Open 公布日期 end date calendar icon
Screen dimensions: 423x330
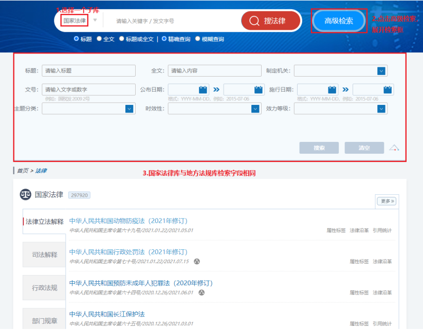pos(259,89)
